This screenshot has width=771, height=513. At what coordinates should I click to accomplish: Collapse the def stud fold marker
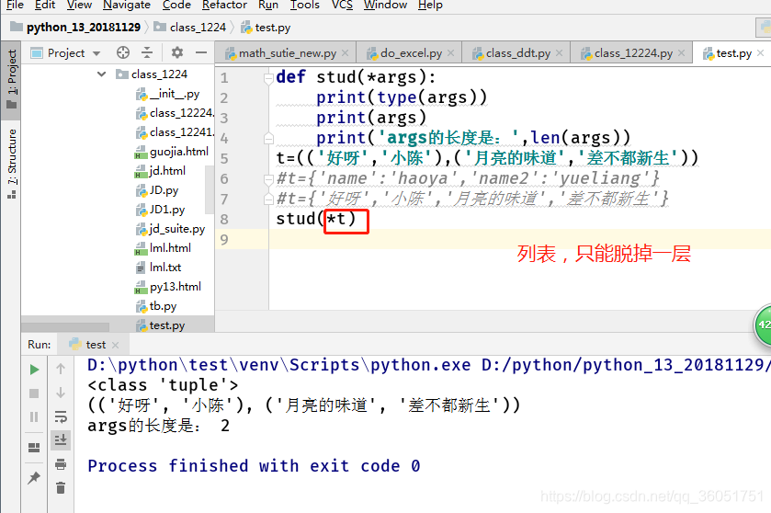pos(268,78)
